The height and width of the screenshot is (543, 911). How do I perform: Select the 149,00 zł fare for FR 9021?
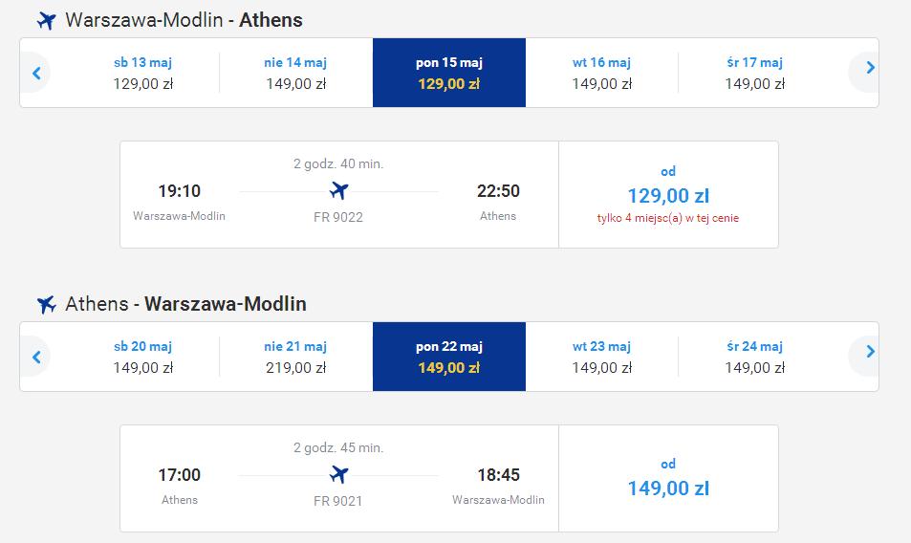tap(668, 479)
